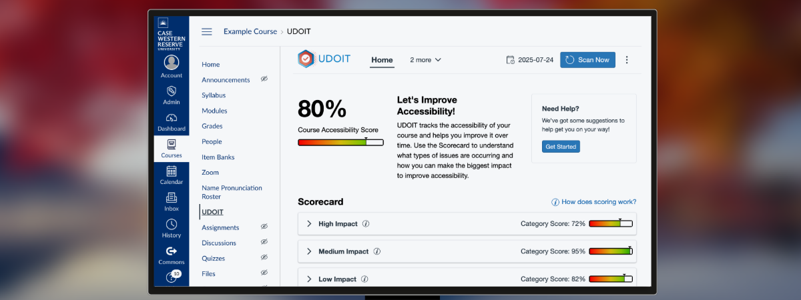Open the Admin shield icon
The width and height of the screenshot is (801, 300).
pos(172,91)
